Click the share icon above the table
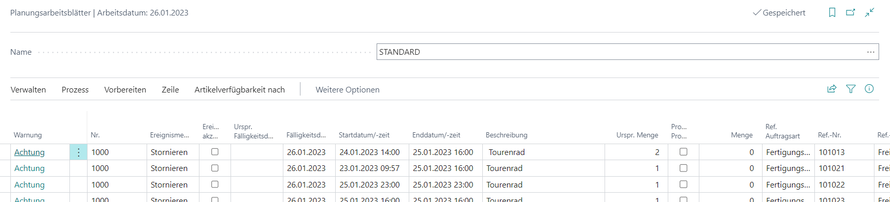 pos(832,89)
